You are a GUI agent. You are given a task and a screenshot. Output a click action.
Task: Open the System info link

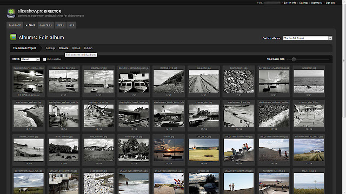[x=290, y=3]
